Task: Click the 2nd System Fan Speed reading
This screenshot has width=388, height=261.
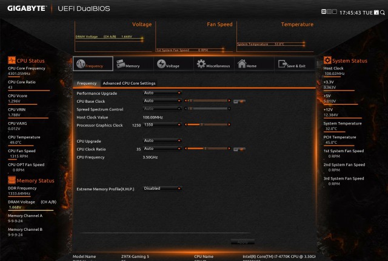Action: [x=334, y=170]
